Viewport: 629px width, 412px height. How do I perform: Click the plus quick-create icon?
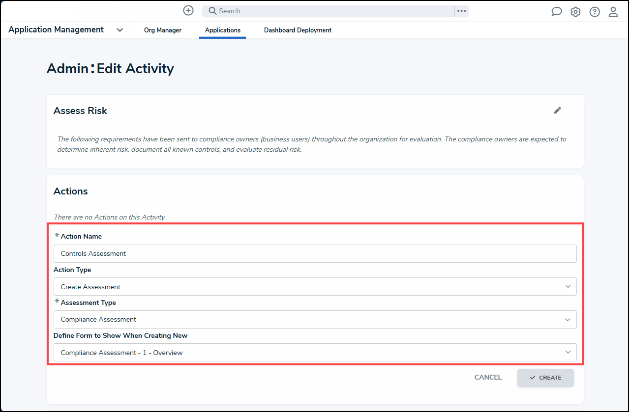(188, 10)
